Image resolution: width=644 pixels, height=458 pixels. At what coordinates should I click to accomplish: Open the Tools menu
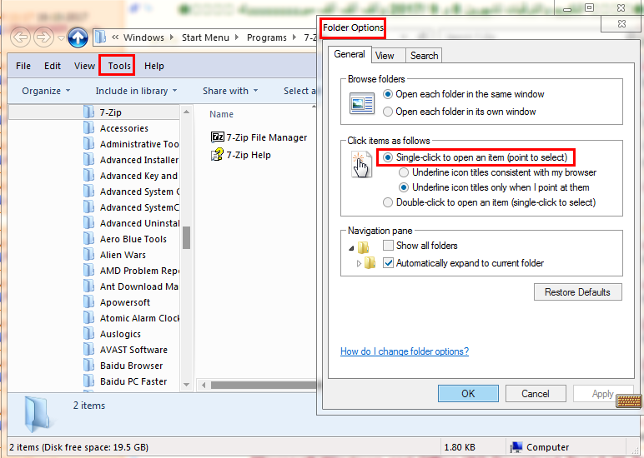coord(119,66)
